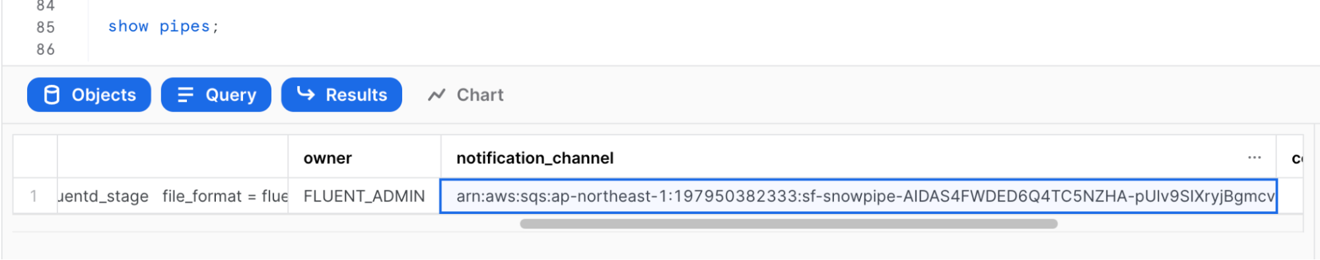
Task: Select row number 1 in results
Action: coord(34,196)
